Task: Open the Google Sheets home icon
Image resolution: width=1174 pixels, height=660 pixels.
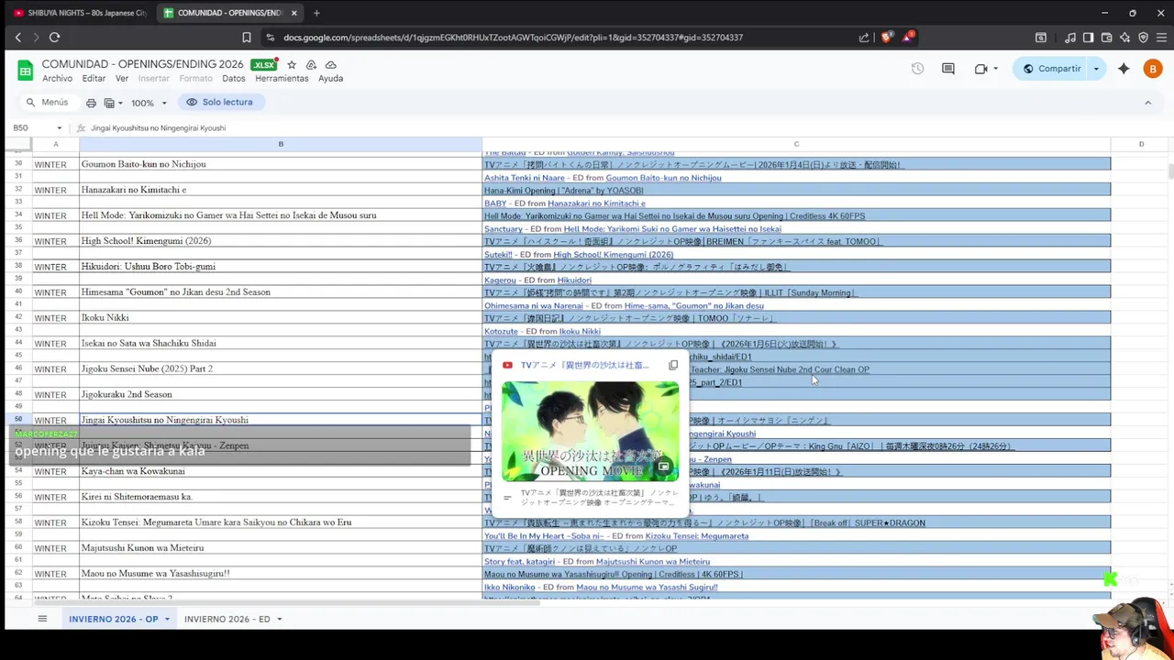Action: pyautogui.click(x=25, y=70)
